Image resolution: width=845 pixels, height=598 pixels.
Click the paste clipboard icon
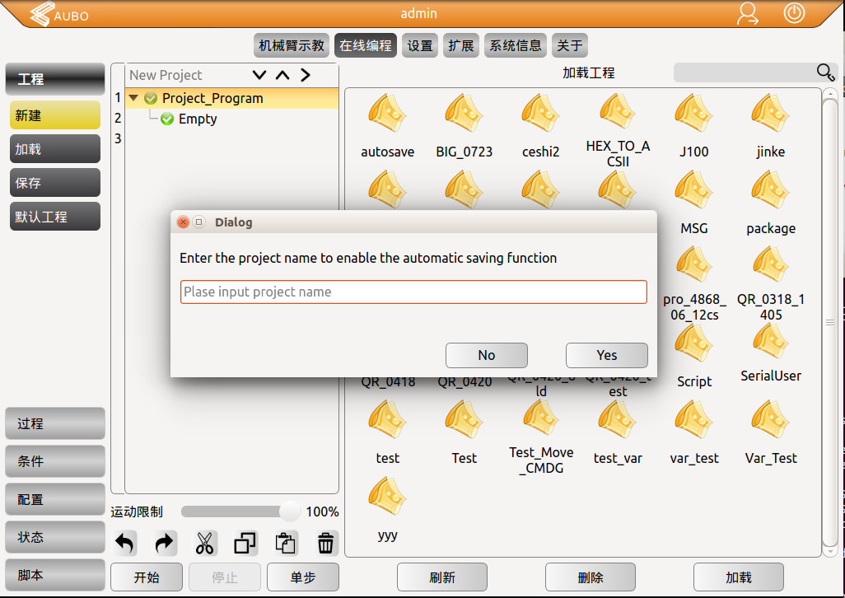285,543
